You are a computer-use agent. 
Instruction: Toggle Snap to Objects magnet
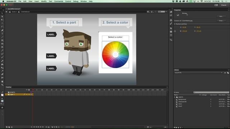pyautogui.click(x=2, y=107)
